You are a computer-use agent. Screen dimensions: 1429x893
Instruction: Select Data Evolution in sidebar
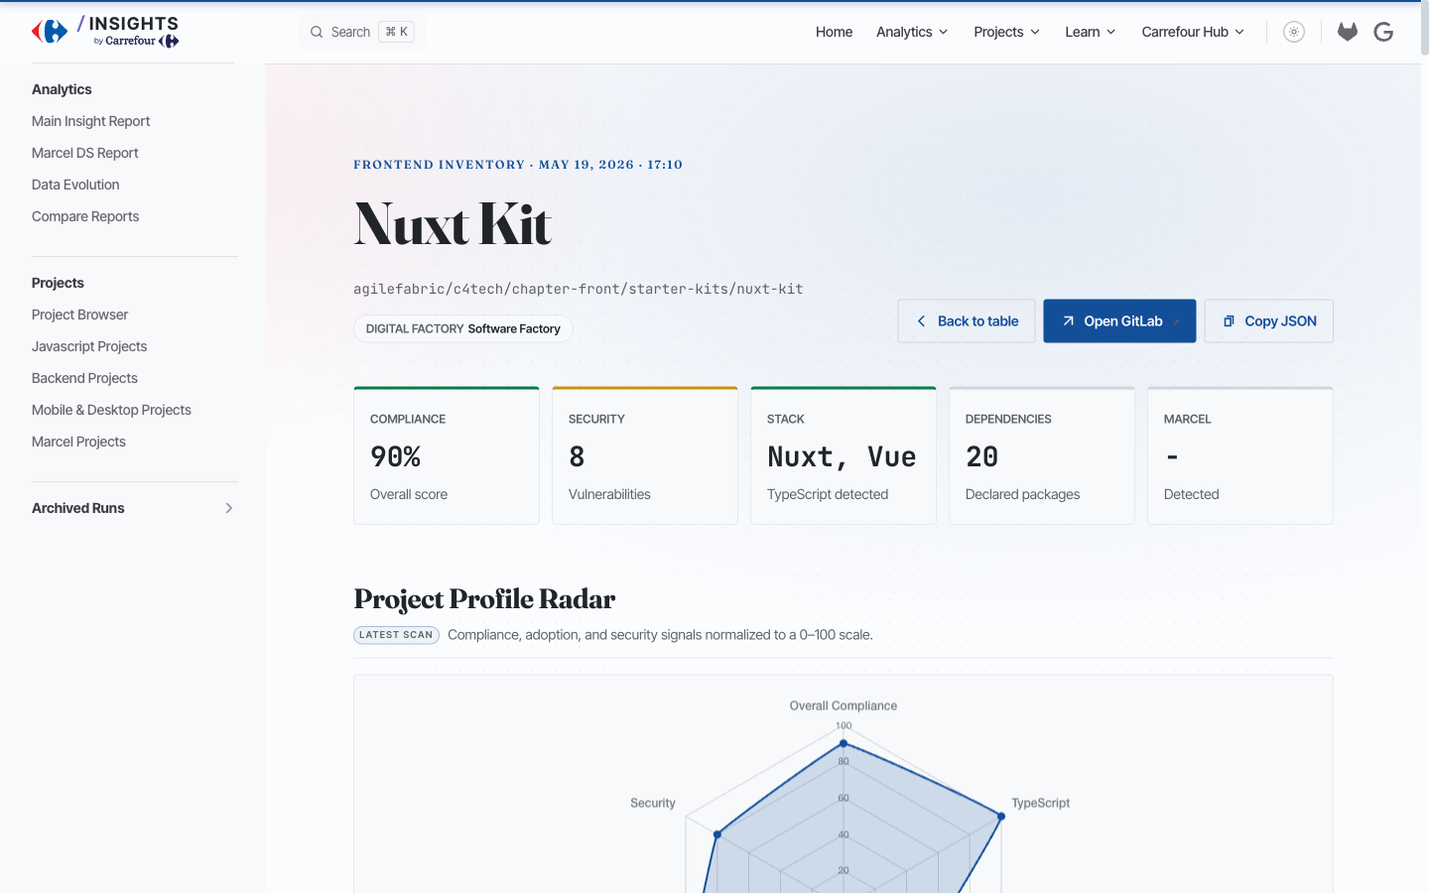coord(75,185)
